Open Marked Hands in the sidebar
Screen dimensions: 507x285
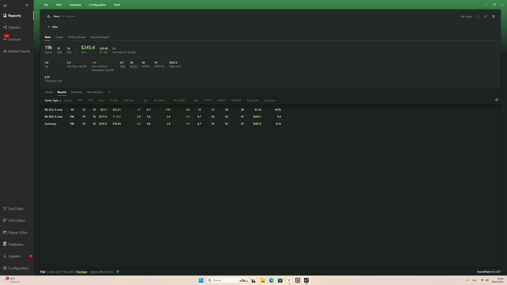(x=16, y=51)
